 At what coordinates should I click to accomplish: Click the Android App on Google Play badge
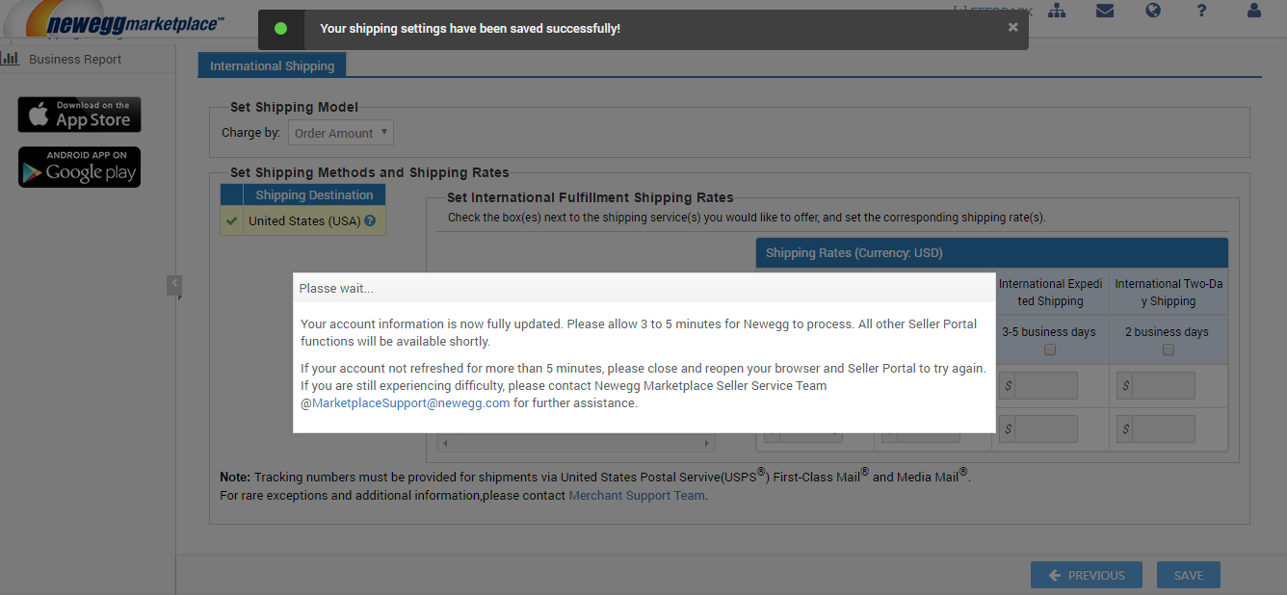coord(79,167)
